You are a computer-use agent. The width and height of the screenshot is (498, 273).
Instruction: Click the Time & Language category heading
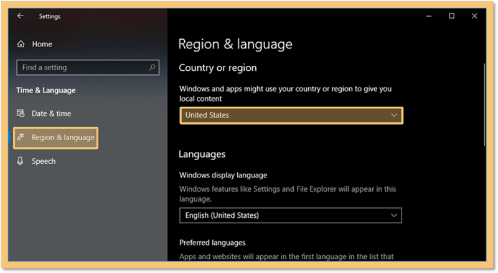click(46, 90)
